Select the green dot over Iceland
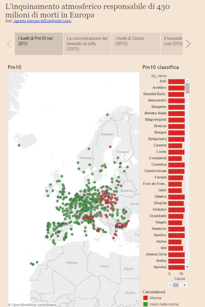 click(x=19, y=145)
